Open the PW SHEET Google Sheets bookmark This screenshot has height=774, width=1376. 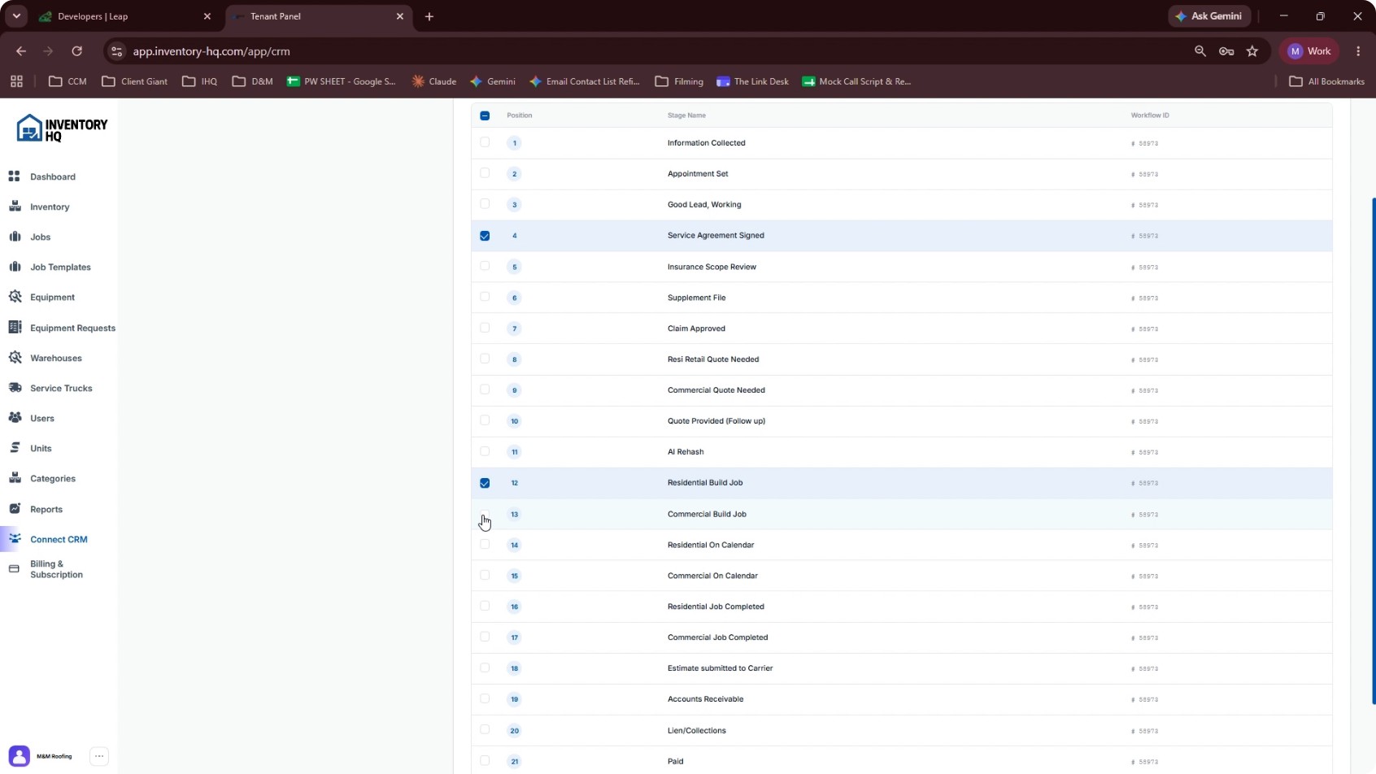pyautogui.click(x=342, y=81)
